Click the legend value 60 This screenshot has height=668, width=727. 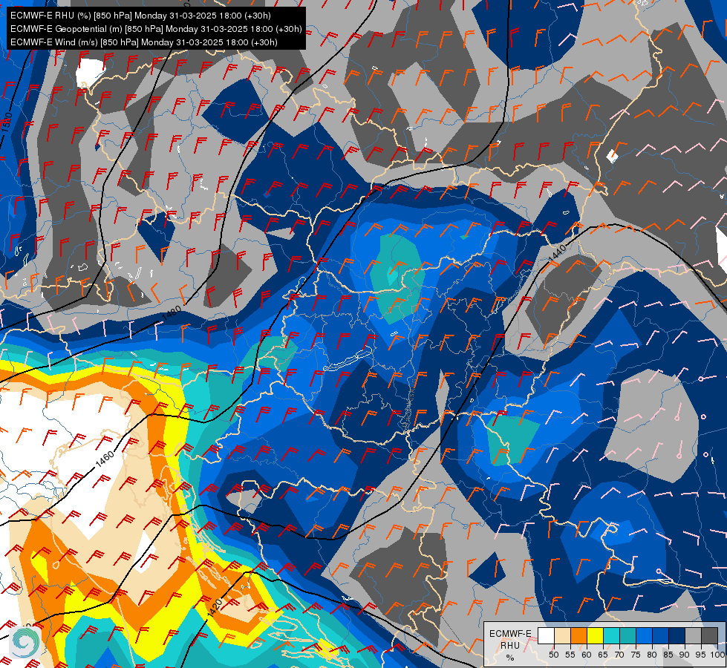coord(587,655)
